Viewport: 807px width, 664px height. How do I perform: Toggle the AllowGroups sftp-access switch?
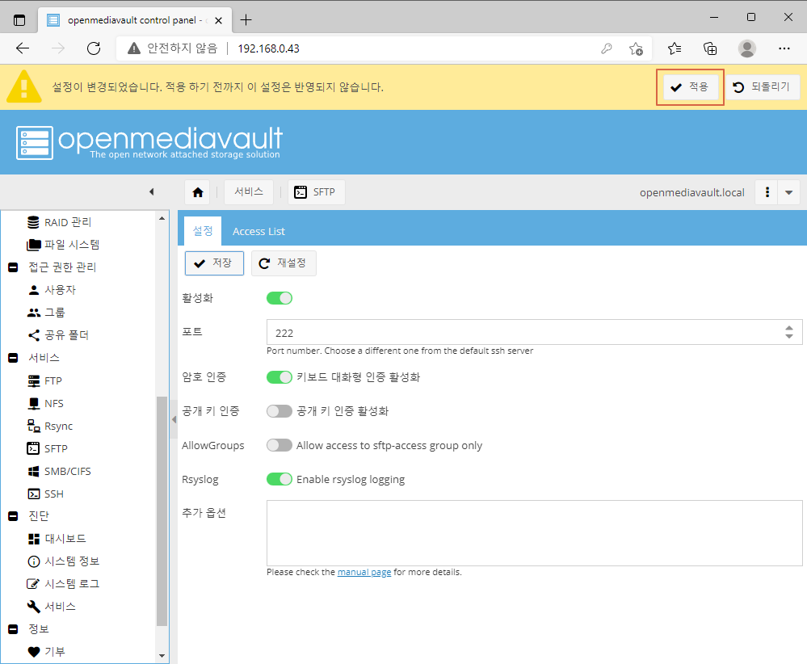click(x=280, y=445)
